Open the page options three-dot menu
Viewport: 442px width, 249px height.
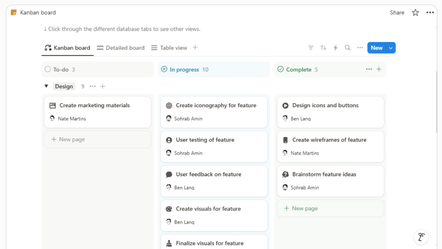pyautogui.click(x=430, y=13)
